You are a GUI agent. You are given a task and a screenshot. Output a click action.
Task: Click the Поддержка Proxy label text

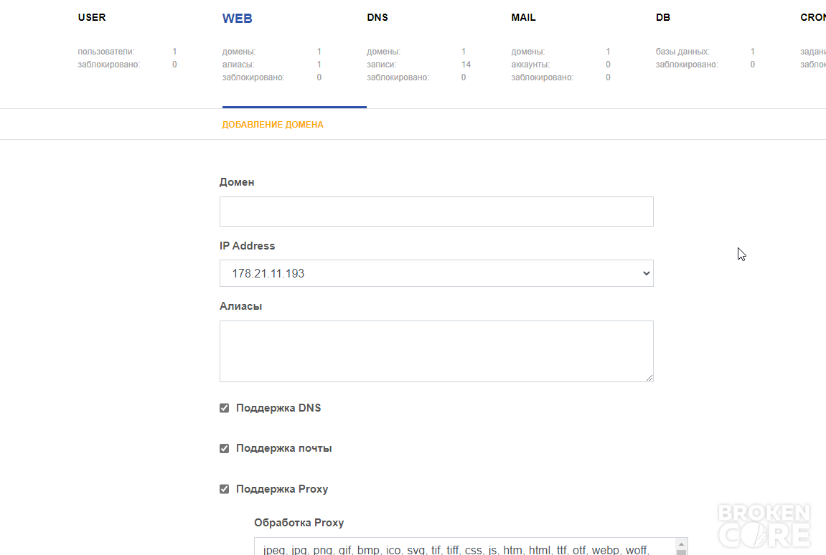tap(282, 489)
